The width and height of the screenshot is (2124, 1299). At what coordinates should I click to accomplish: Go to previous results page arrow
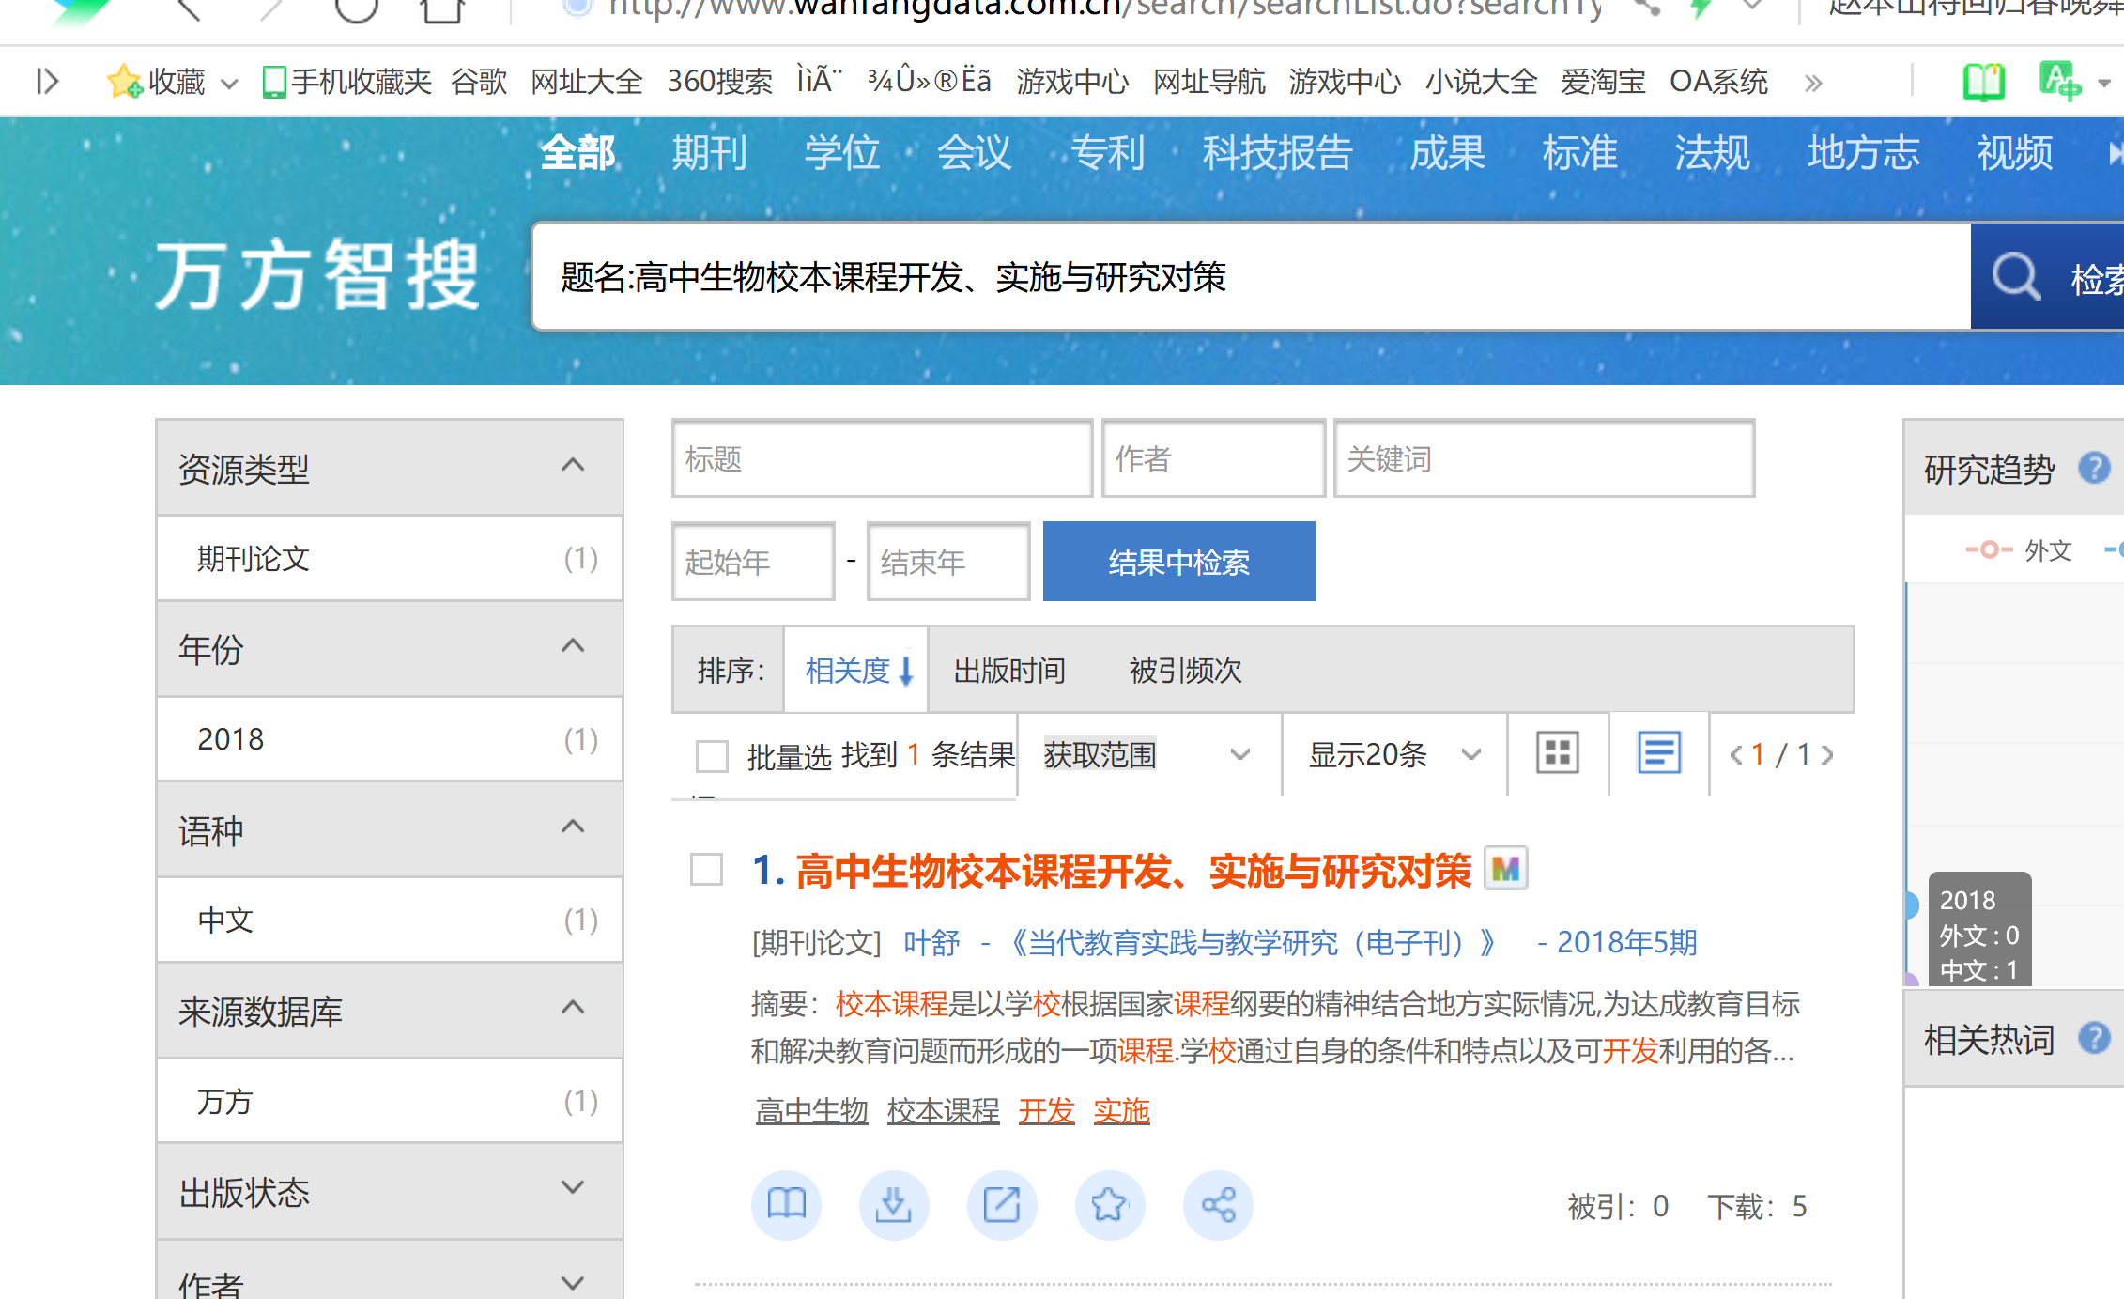click(1736, 754)
